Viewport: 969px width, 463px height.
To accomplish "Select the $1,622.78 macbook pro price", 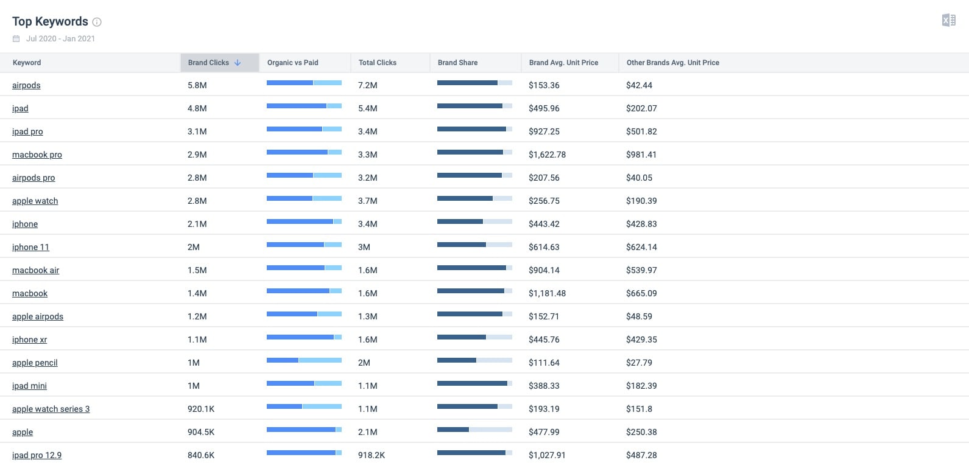I will point(547,155).
